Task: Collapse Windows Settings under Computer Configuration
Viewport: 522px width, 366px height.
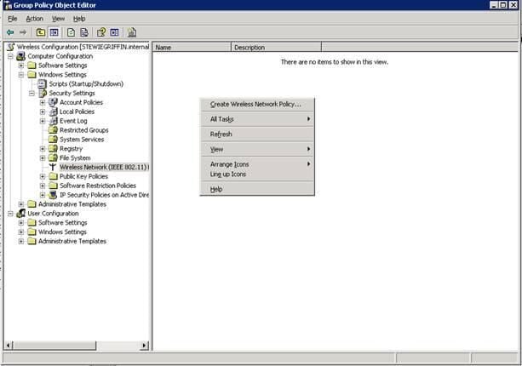Action: pyautogui.click(x=21, y=75)
